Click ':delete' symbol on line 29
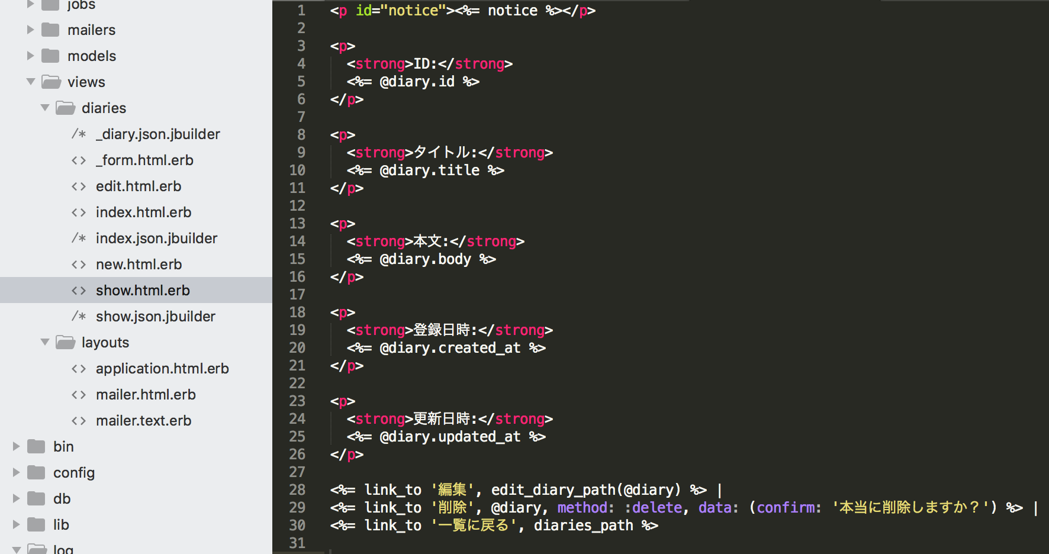The image size is (1049, 554). pyautogui.click(x=654, y=508)
